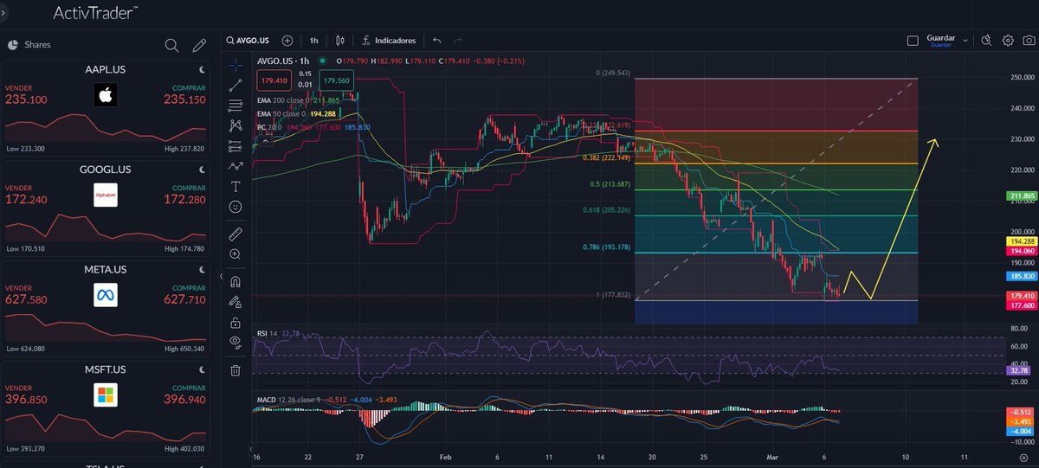Select the trend line drawing tool

pos(235,85)
